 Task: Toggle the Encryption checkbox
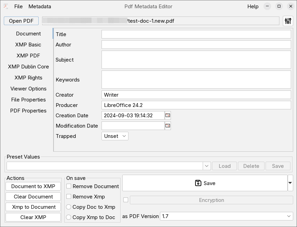126,200
